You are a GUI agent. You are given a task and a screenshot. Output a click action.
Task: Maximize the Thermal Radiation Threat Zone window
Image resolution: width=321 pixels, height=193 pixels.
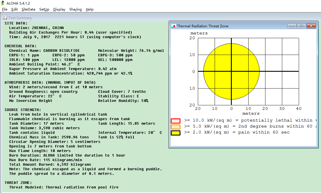point(301,26)
